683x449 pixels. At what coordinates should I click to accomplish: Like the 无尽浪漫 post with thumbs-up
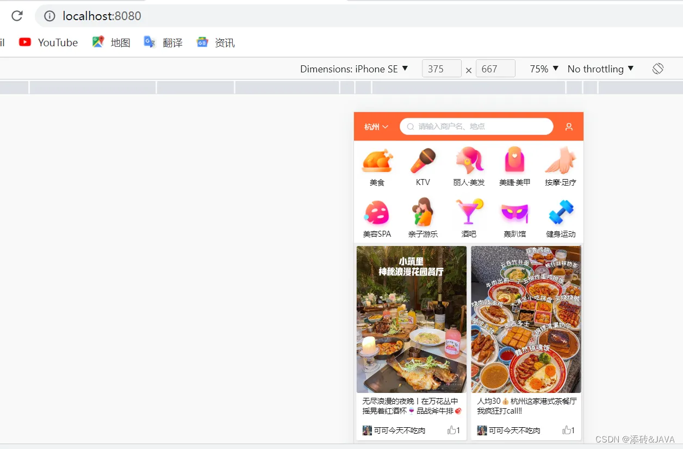click(x=451, y=430)
